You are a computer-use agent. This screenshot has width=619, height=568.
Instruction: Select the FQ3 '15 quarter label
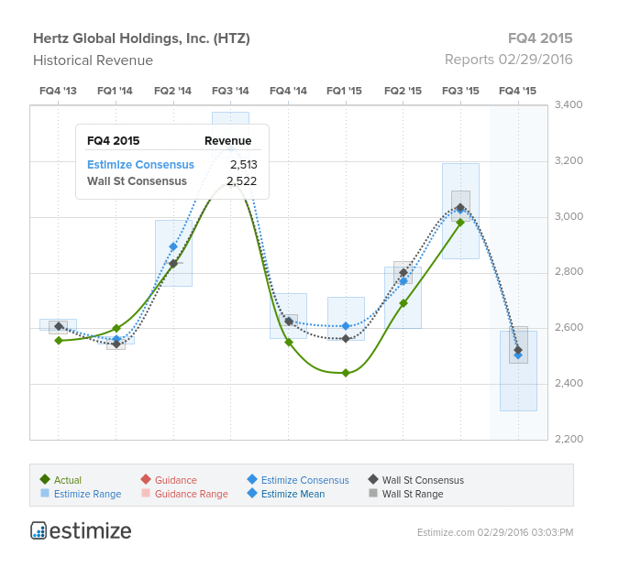point(460,91)
